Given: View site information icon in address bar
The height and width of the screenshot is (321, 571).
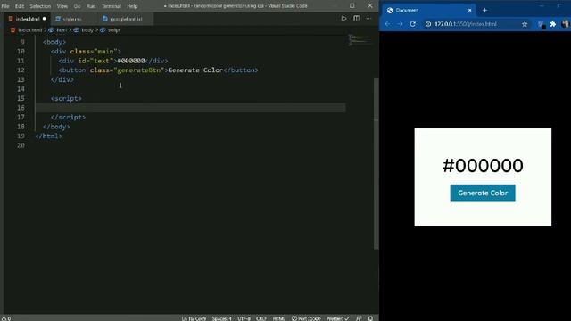Looking at the screenshot, I should pos(428,24).
